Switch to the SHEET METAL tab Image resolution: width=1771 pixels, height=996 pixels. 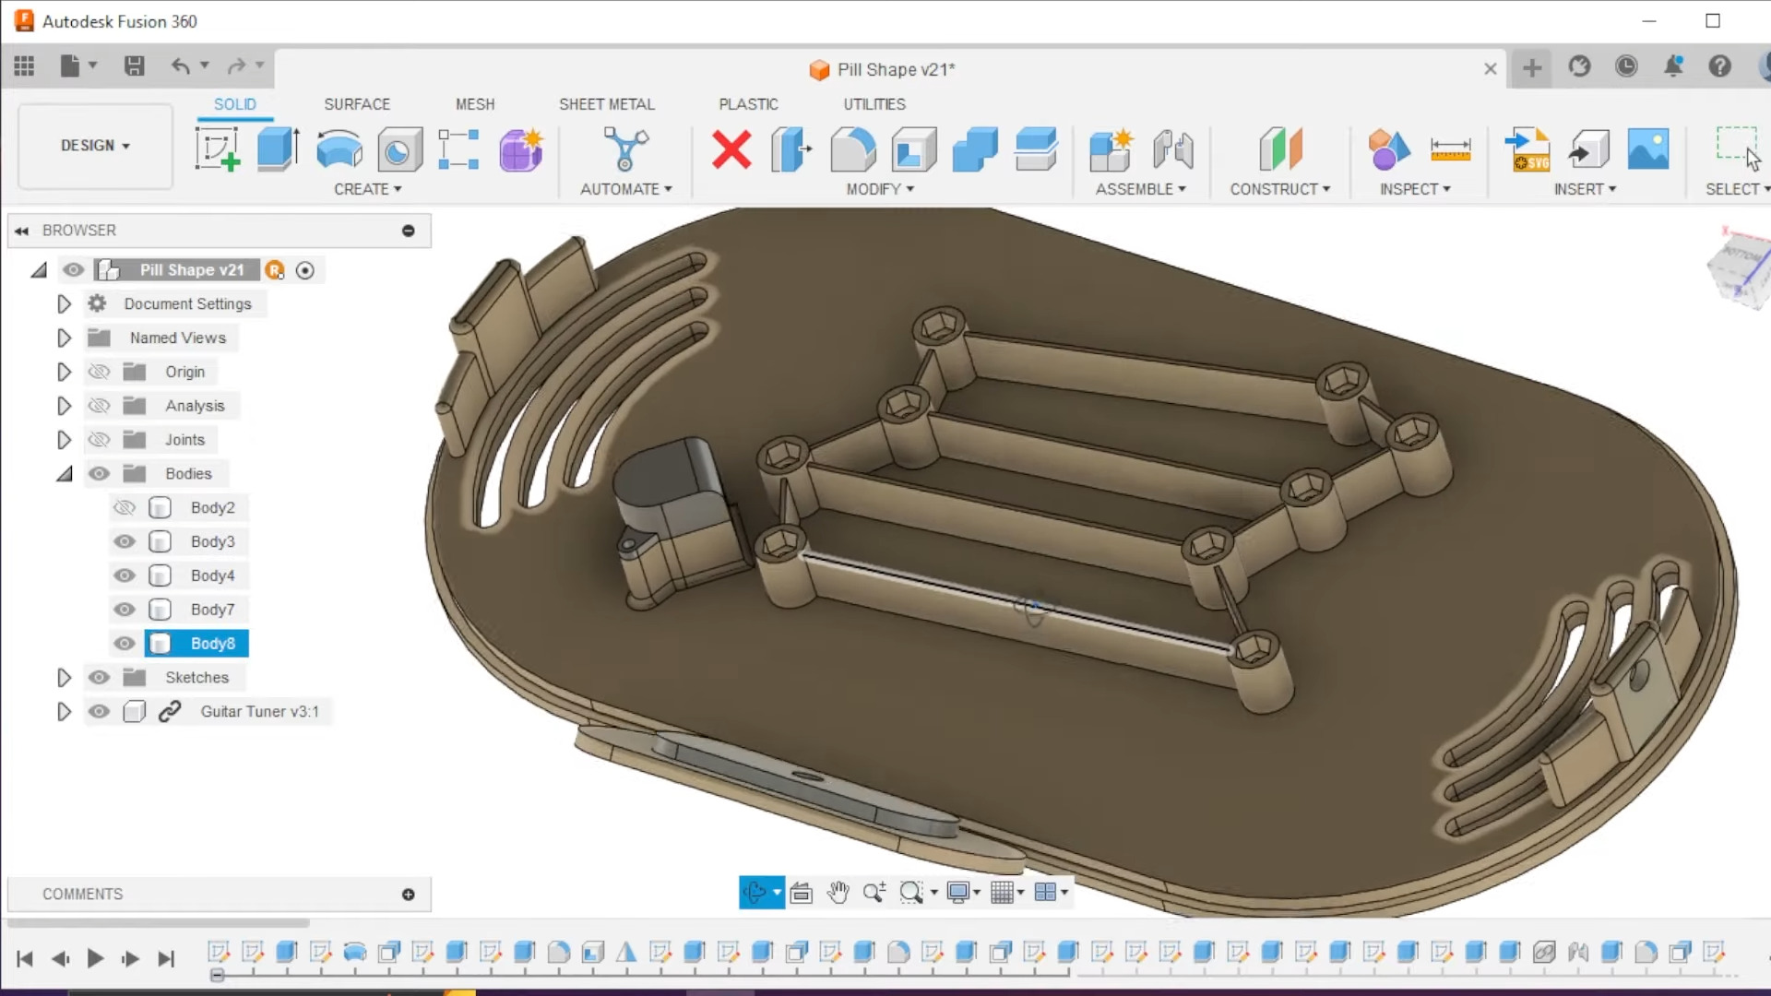pyautogui.click(x=606, y=104)
